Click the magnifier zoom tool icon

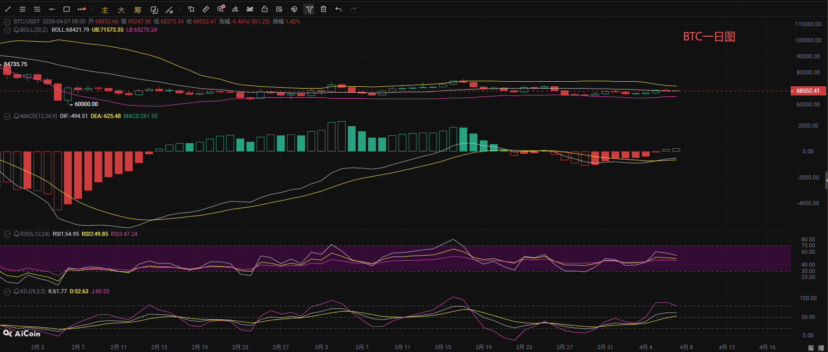coord(221,9)
